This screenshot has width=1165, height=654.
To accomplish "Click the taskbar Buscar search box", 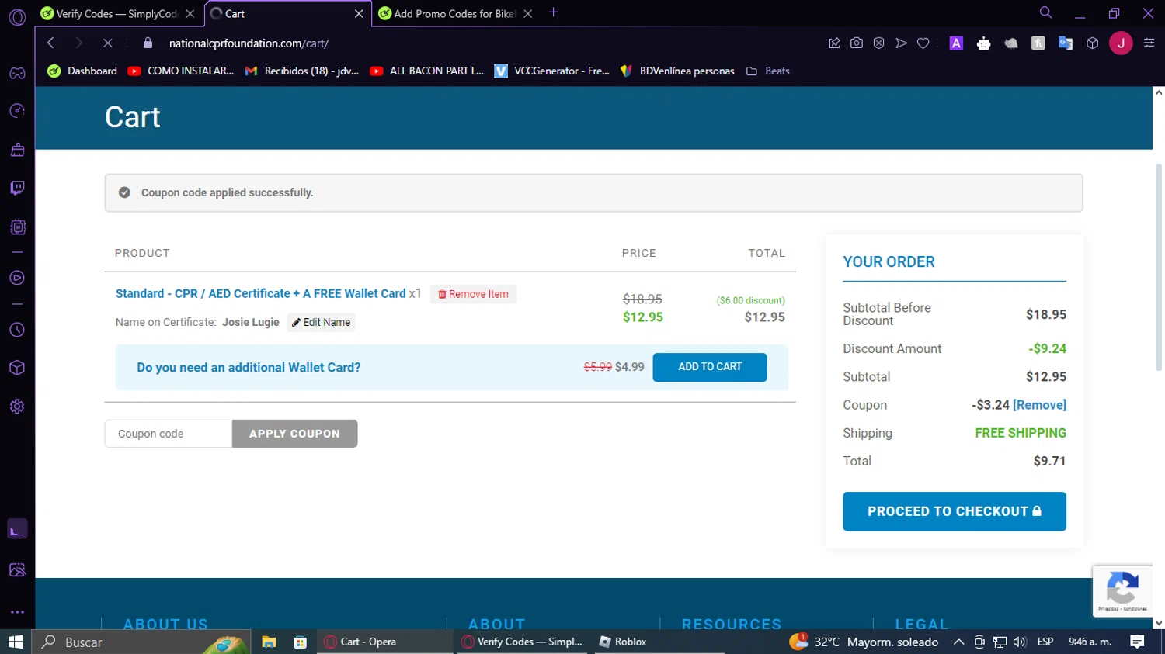I will (x=141, y=642).
